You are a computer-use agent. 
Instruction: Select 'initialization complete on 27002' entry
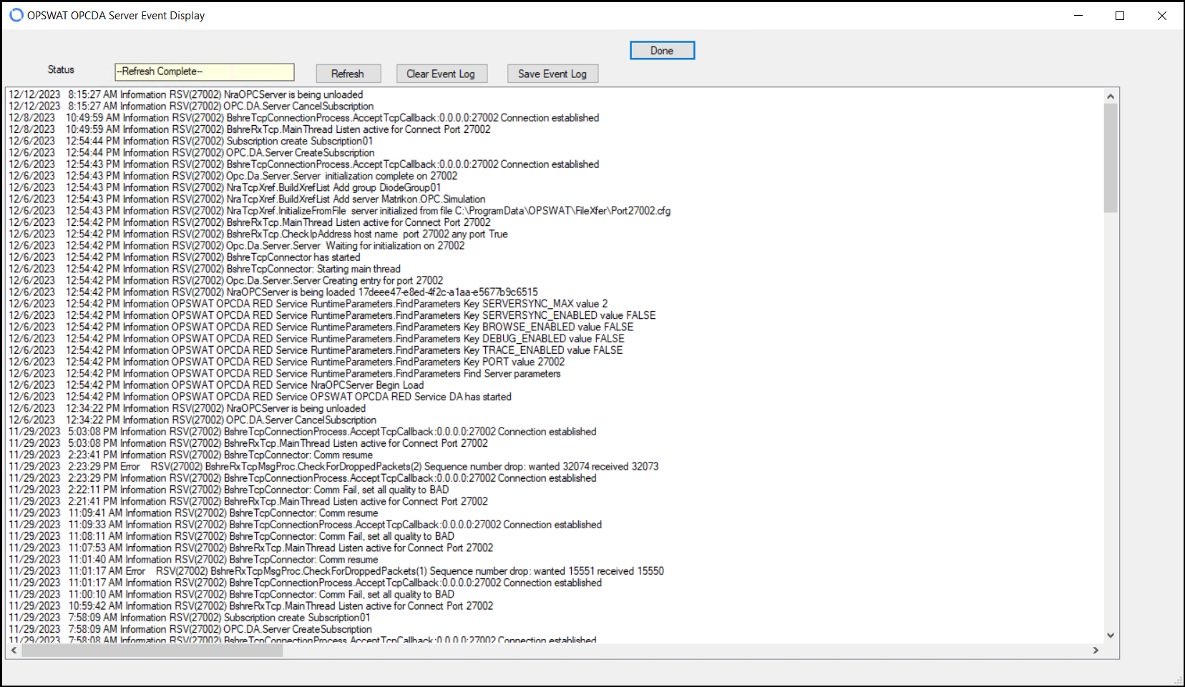click(x=233, y=176)
